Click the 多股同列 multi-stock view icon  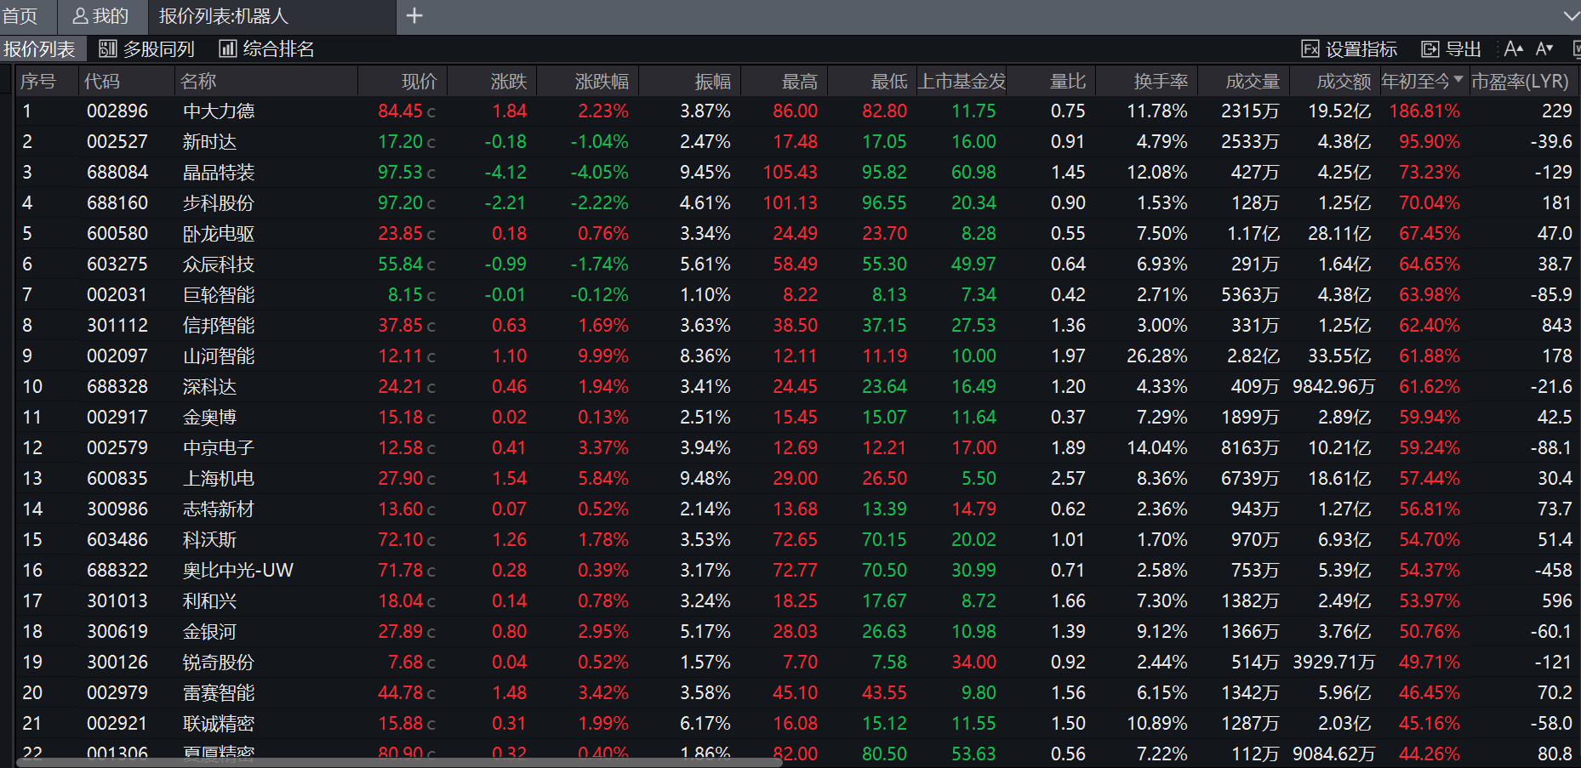tap(108, 49)
